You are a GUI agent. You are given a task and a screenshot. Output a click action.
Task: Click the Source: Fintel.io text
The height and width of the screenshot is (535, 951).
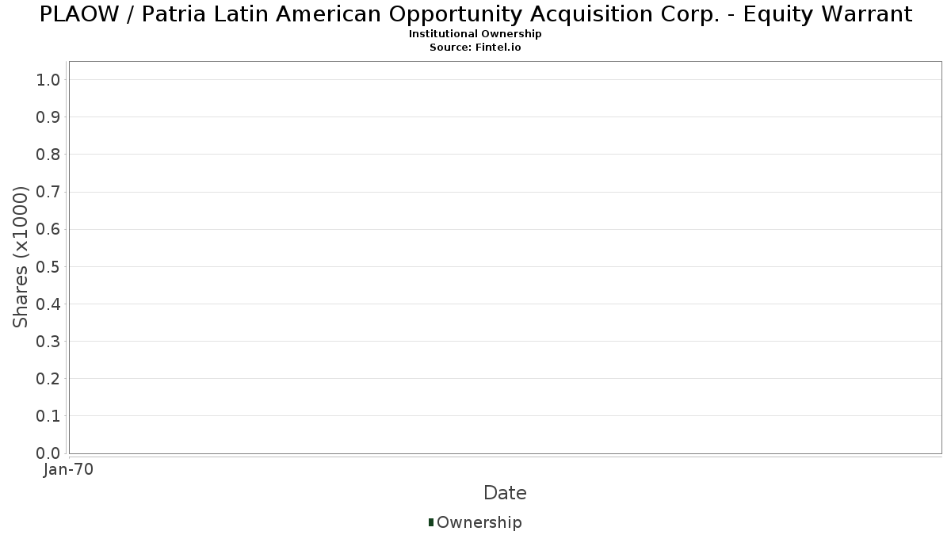(x=475, y=48)
